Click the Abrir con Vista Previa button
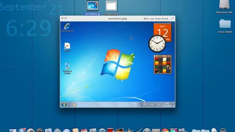This screenshot has width=235, height=132. pos(156,19)
